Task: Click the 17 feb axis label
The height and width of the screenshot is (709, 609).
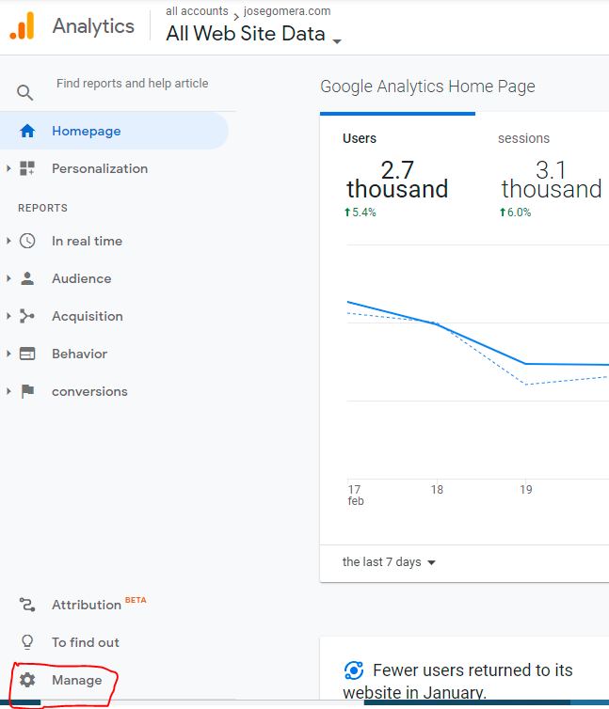Action: pos(356,496)
